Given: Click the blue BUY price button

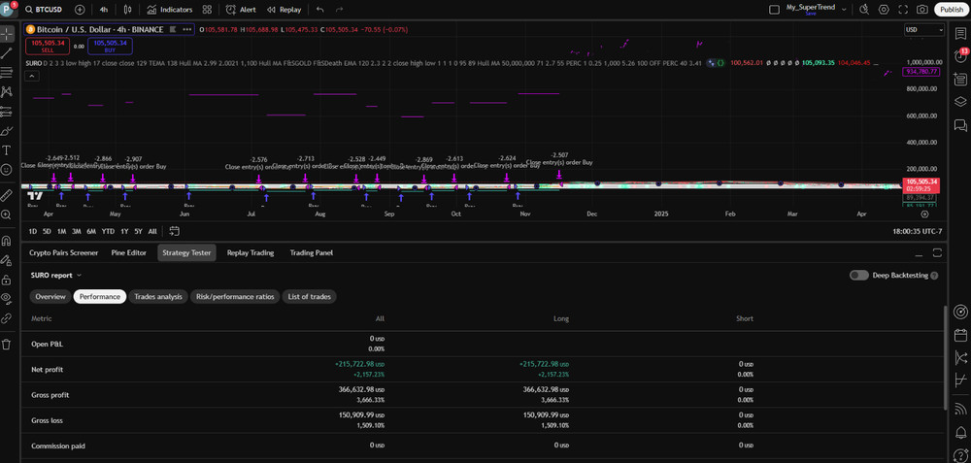Looking at the screenshot, I should click(111, 46).
